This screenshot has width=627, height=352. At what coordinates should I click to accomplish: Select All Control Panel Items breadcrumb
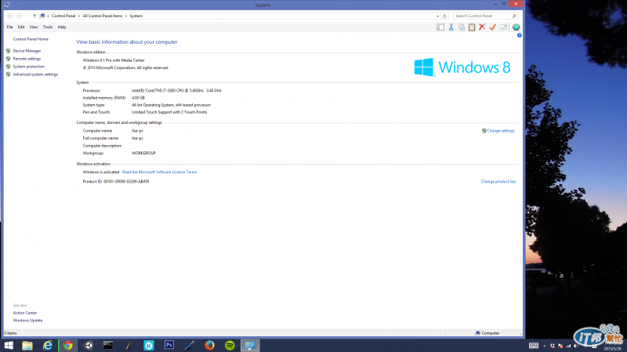pos(103,16)
